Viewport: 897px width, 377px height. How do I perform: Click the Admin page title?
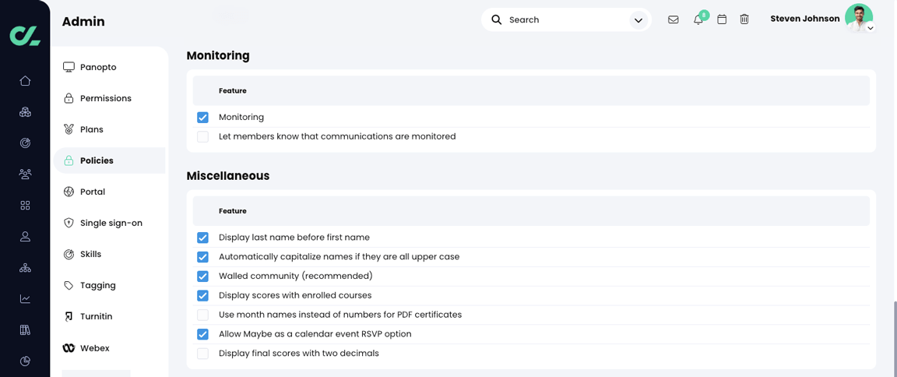(83, 22)
